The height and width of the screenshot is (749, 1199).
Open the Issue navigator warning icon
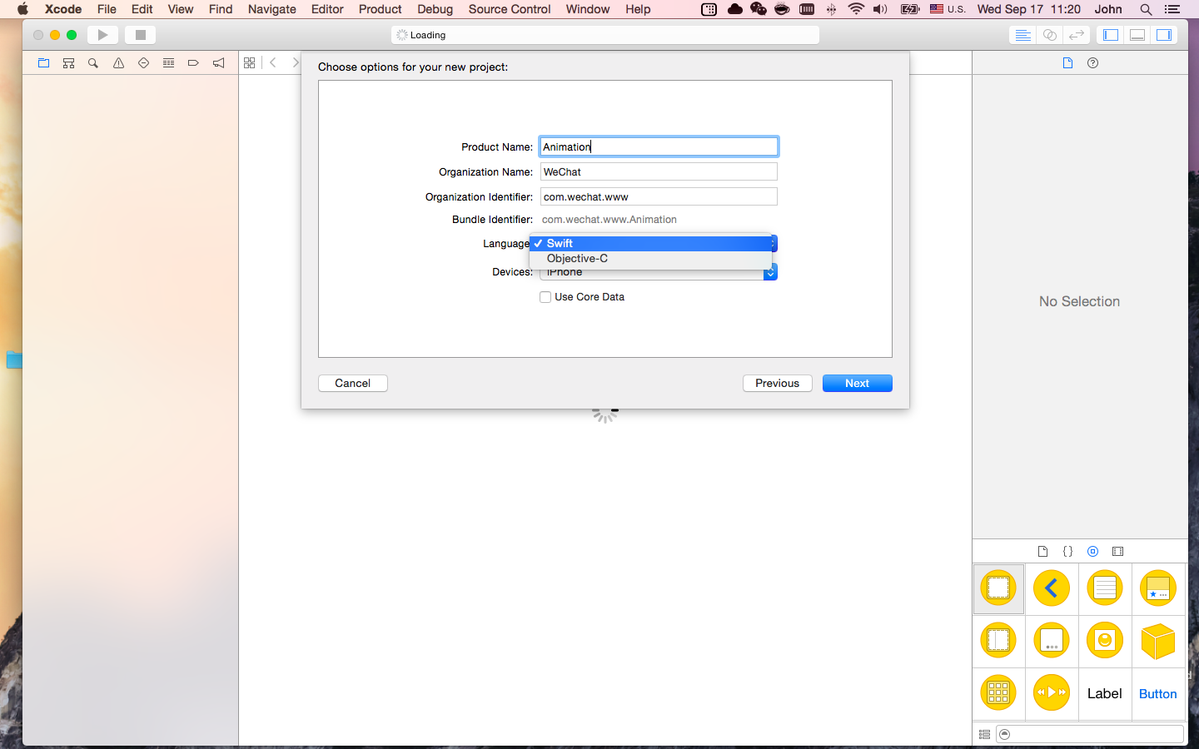[117, 62]
